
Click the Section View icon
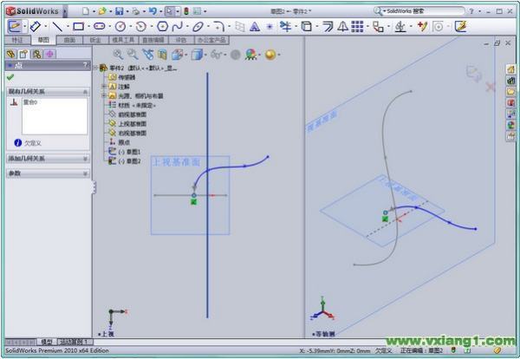[x=163, y=55]
